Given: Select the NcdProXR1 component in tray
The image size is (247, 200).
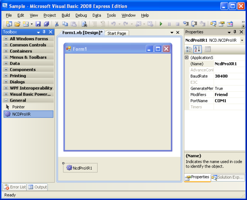Looking at the screenshot, I should pyautogui.click(x=81, y=168).
